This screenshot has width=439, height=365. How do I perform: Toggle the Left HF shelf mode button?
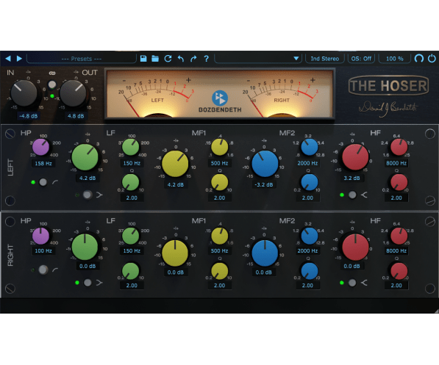point(352,195)
